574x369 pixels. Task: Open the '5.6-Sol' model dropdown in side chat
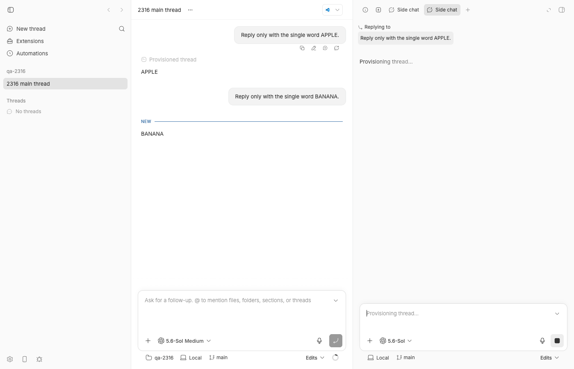(x=396, y=341)
